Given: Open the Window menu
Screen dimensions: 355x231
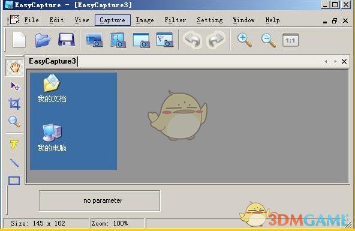Looking at the screenshot, I should click(x=243, y=20).
